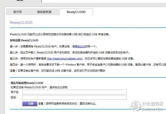Click the ReadyCLOUD page heading

pos(21,23)
